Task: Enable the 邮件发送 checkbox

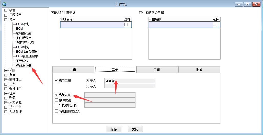Action: coord(56,100)
